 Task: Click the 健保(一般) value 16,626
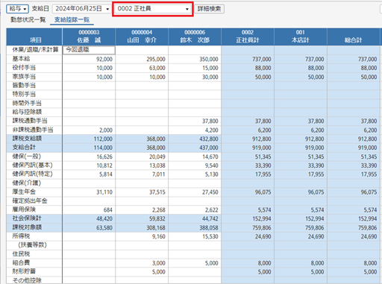coord(104,157)
